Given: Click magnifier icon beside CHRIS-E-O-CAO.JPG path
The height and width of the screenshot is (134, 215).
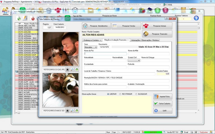Looking at the screenshot, I should pos(72,69).
